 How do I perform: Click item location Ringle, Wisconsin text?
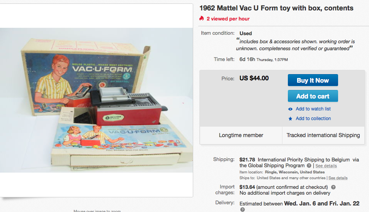tap(295, 172)
